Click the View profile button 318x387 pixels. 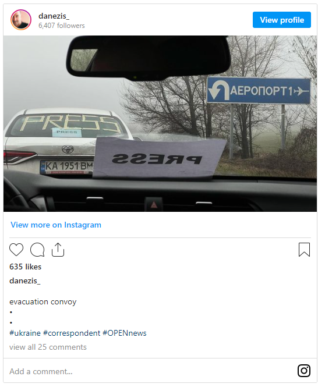coord(282,20)
